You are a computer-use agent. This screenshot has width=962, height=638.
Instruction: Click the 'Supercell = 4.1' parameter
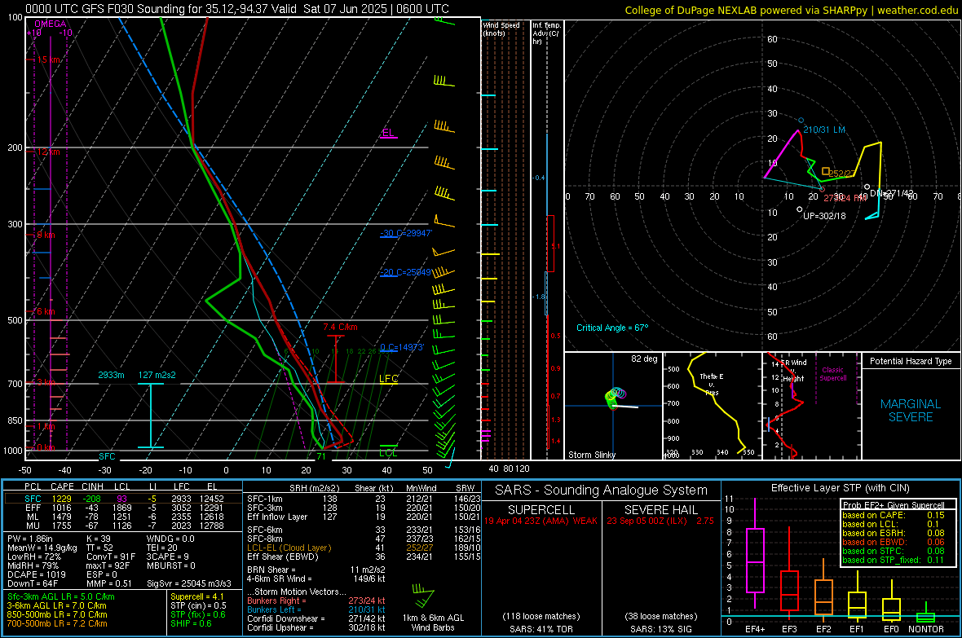pos(197,596)
